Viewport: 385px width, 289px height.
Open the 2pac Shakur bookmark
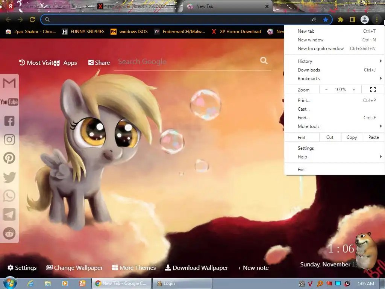click(31, 32)
